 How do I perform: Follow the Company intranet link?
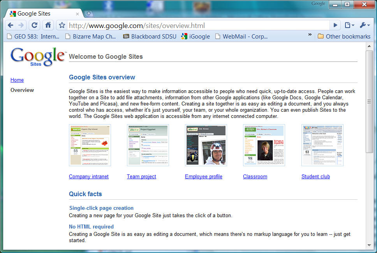89,177
